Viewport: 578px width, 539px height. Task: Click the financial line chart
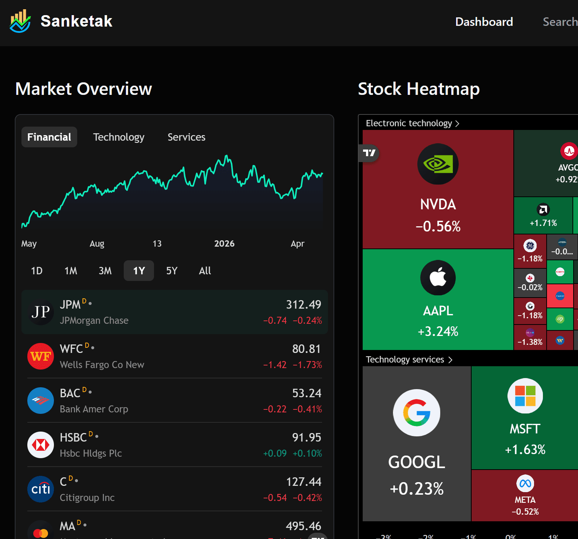tap(172, 192)
